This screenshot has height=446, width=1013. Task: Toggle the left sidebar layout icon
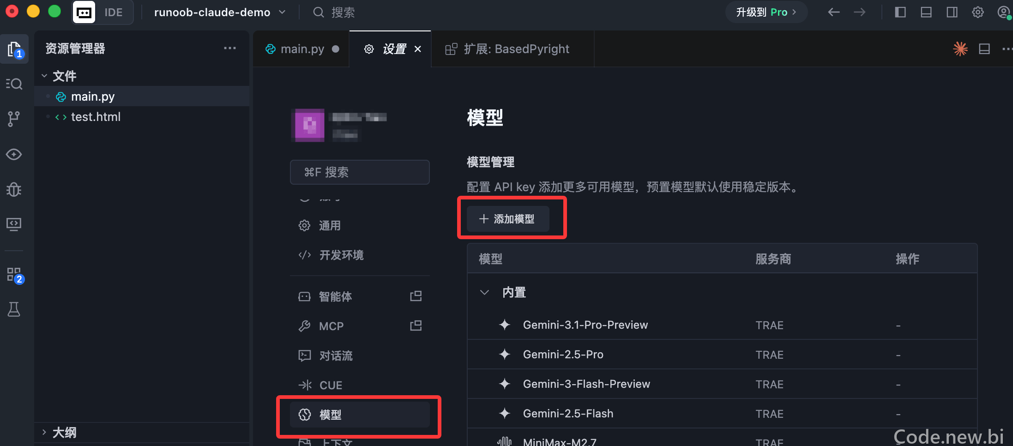[x=900, y=12]
